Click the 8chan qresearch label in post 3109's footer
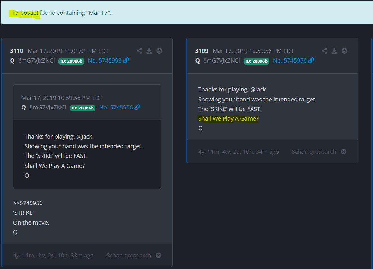Screen dimensions: 373x269 pos(314,152)
